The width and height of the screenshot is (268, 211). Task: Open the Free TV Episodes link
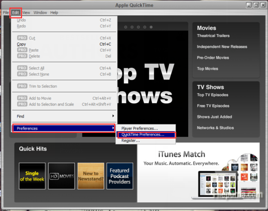[213, 106]
